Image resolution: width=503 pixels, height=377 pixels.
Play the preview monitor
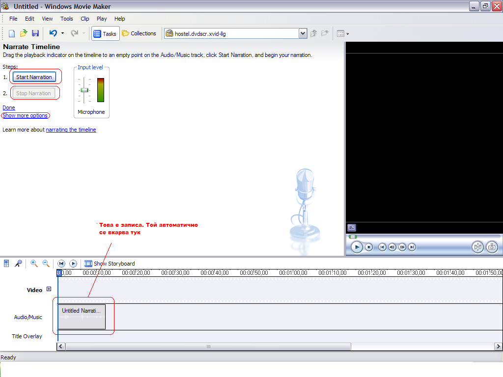(x=357, y=247)
